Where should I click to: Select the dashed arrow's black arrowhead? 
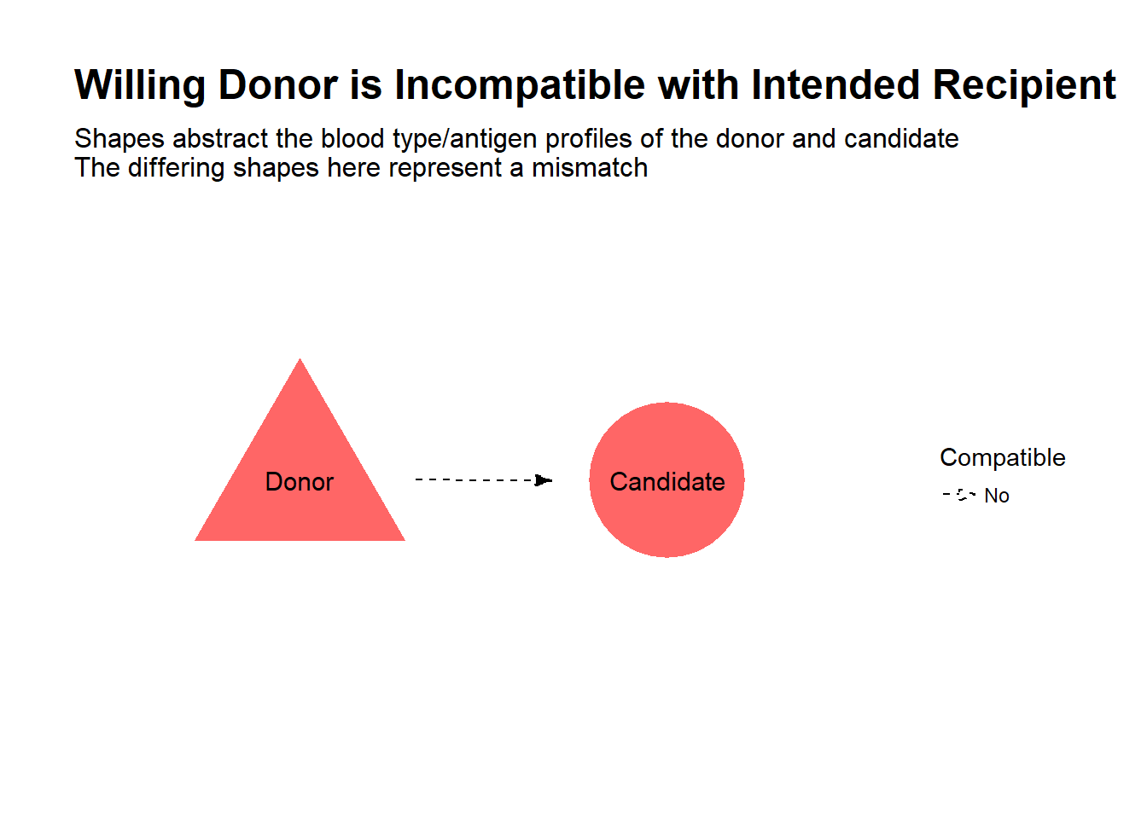click(544, 480)
